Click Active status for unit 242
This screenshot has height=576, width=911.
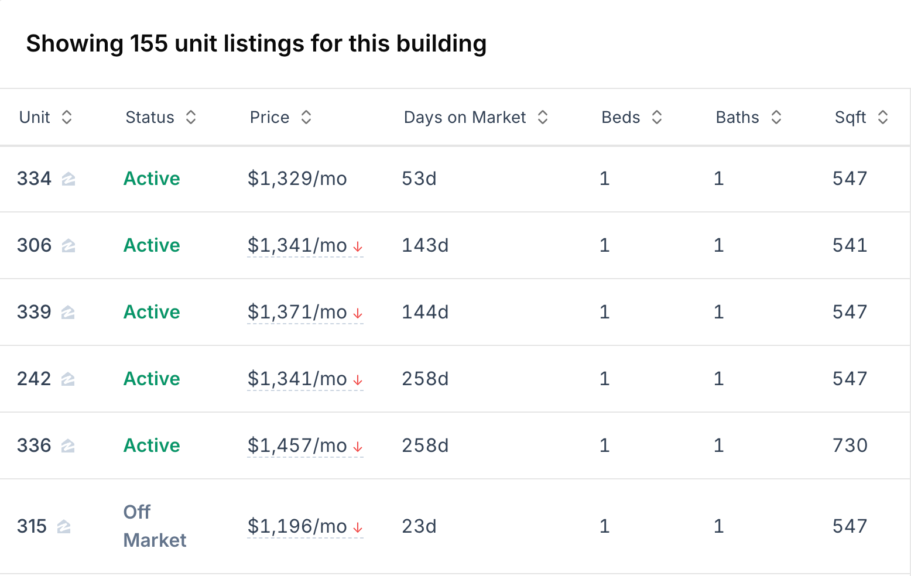[152, 379]
